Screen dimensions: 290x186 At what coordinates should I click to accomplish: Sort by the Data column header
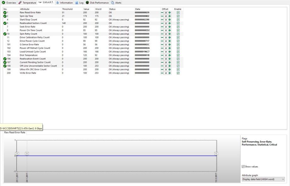(138, 9)
